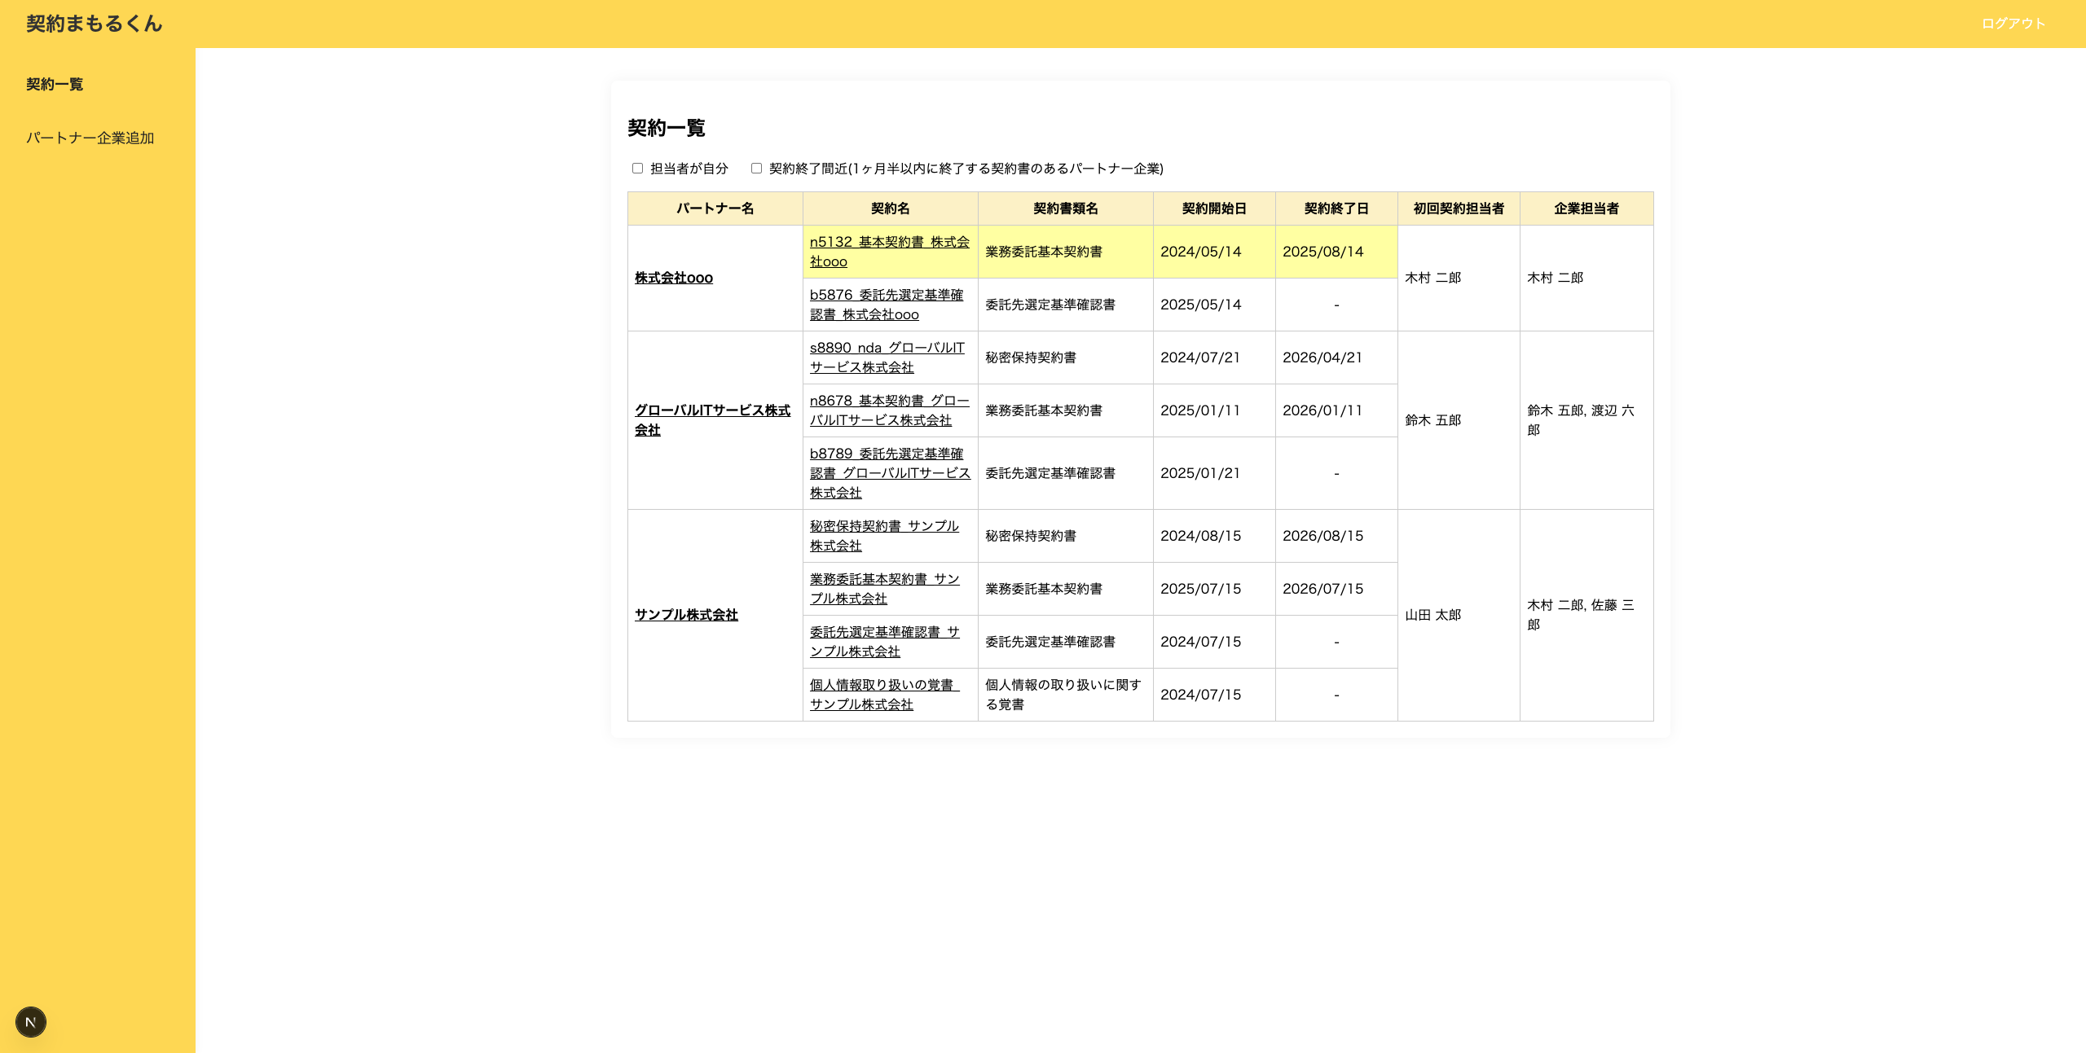The width and height of the screenshot is (2086, 1053).
Task: Click the 契約まもるくん app title
Action: 95,24
